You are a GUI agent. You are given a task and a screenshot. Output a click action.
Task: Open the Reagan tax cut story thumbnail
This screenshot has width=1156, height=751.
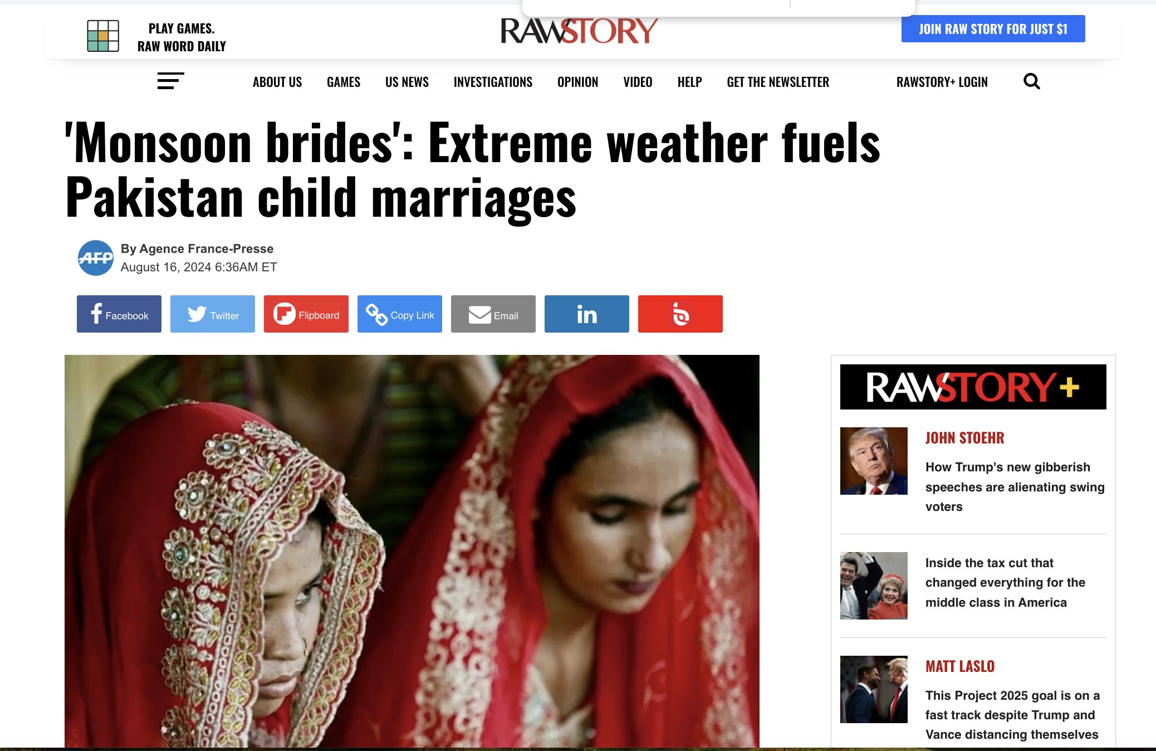[x=874, y=586]
